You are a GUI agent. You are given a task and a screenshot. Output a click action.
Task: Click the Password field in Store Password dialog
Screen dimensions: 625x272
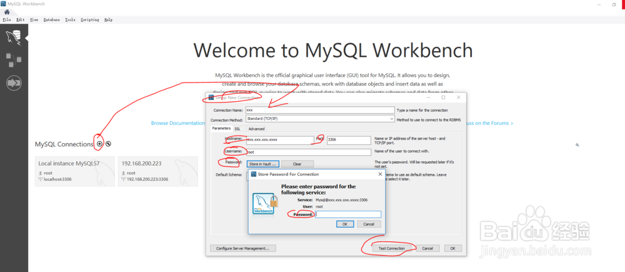click(x=348, y=214)
